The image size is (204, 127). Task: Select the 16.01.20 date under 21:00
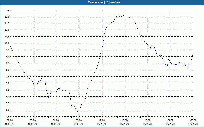[x=170, y=124]
